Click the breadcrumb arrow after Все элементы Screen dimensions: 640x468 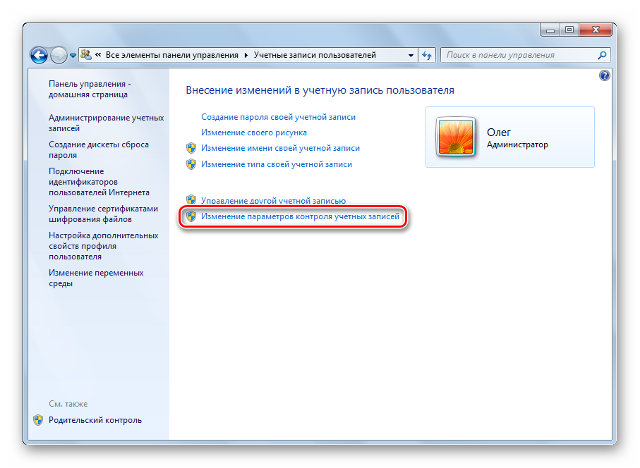pyautogui.click(x=246, y=55)
